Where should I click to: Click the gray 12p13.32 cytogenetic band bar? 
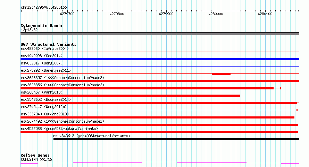click(160, 34)
